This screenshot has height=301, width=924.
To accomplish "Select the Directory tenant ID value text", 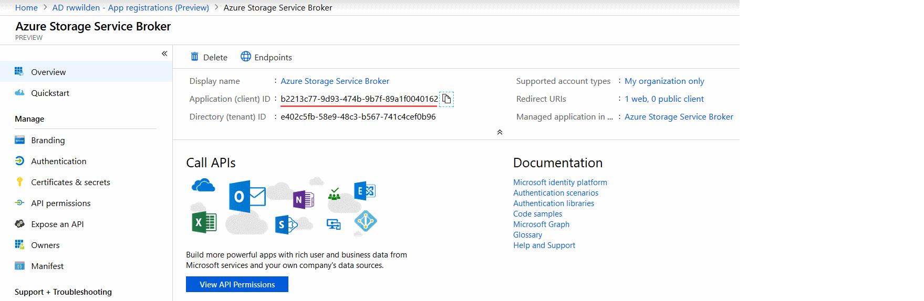I will (x=358, y=116).
